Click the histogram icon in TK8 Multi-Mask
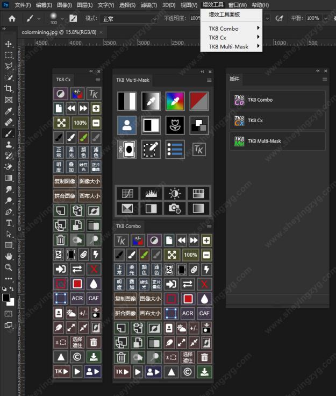The width and height of the screenshot is (336, 396). pyautogui.click(x=151, y=193)
